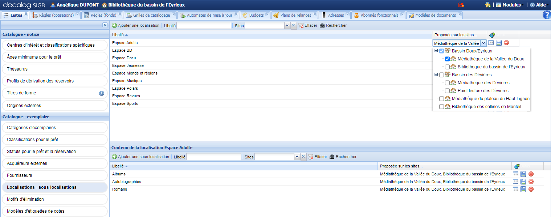Switch to the Budgets tab
The height and width of the screenshot is (217, 551).
(x=256, y=15)
